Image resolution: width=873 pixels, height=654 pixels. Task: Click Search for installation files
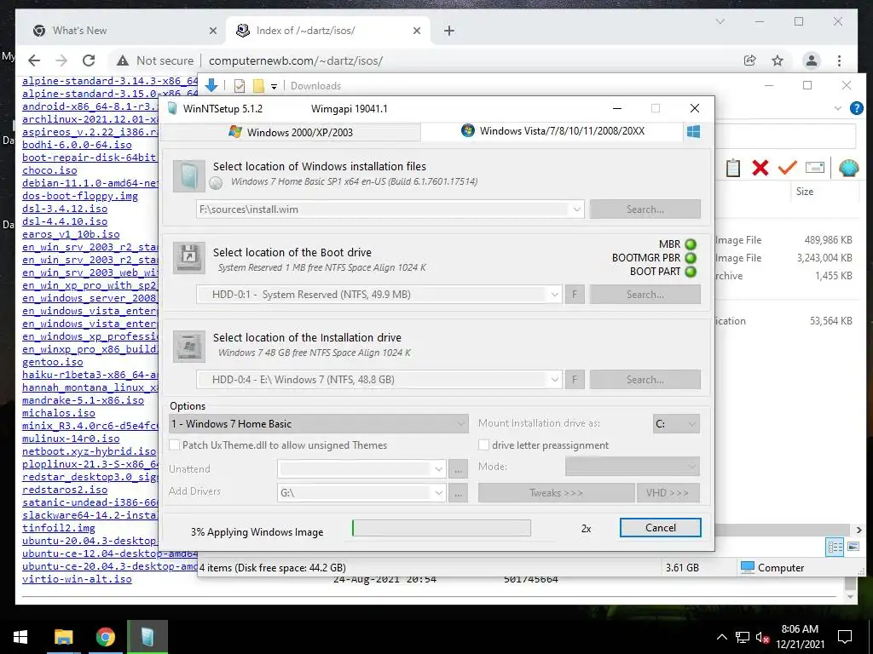tap(645, 209)
